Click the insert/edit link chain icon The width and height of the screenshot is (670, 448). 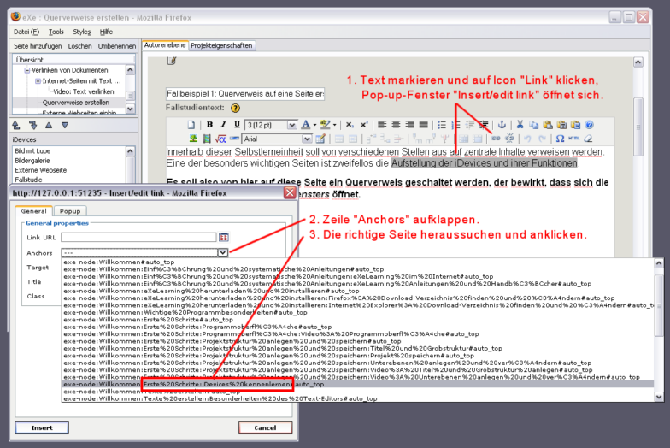(496, 139)
